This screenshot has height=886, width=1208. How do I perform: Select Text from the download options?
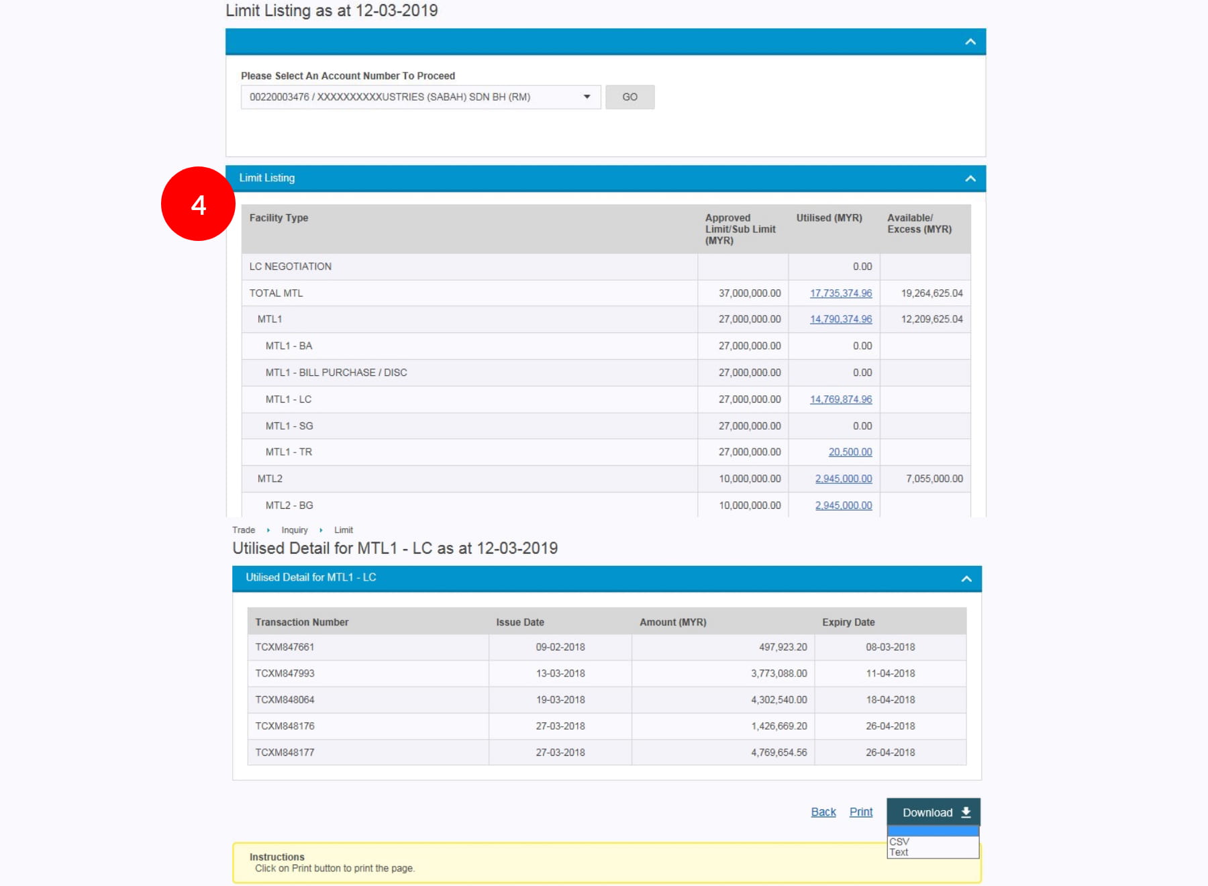coord(899,852)
